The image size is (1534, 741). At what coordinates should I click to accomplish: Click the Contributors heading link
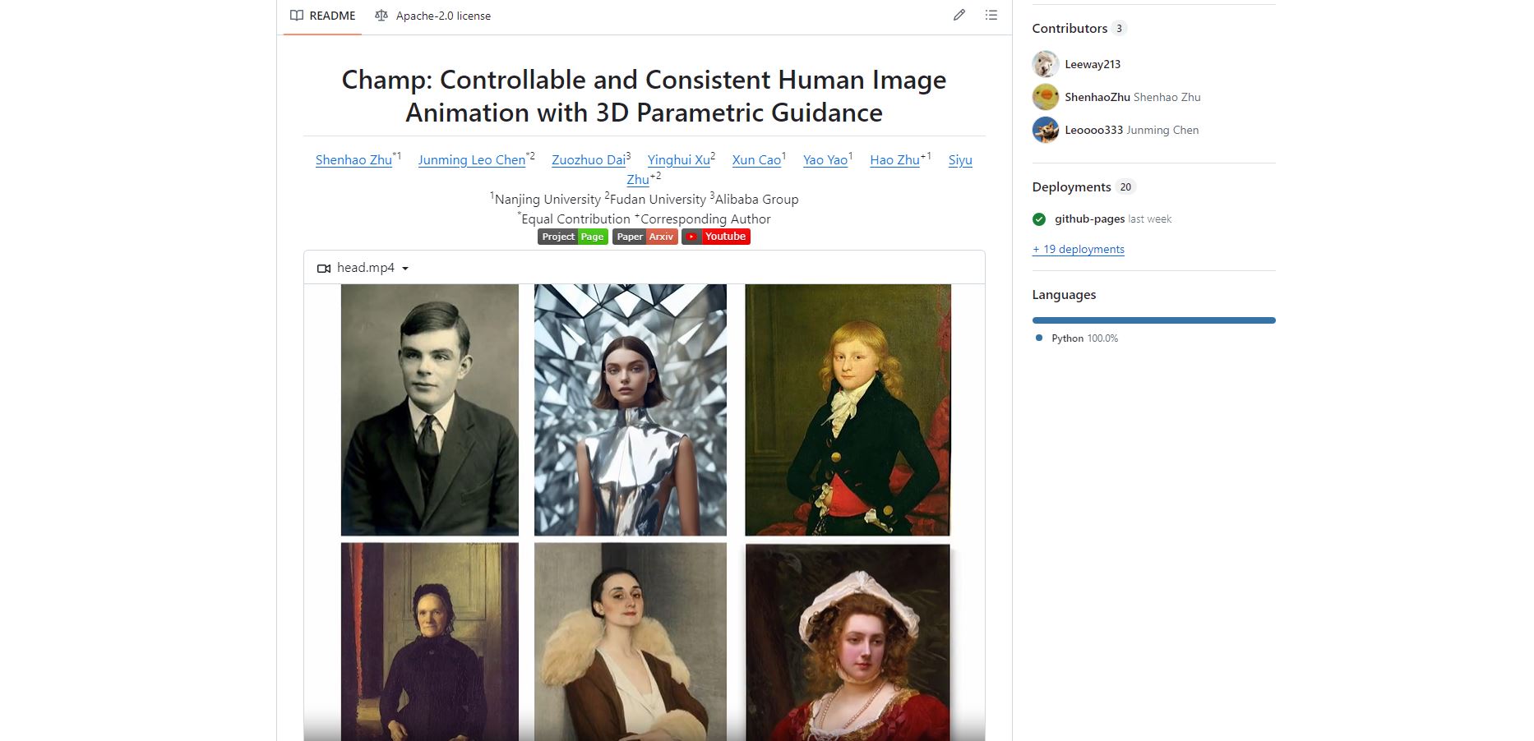[x=1070, y=29]
